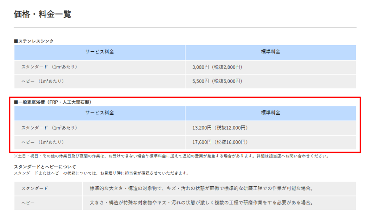The width and height of the screenshot is (371, 212).
Task: Select the 大きさ・構造が特殊な対象物 description
Action: point(219,203)
